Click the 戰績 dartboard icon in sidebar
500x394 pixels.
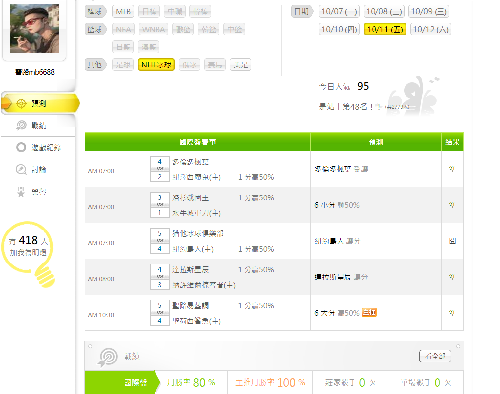pos(21,126)
